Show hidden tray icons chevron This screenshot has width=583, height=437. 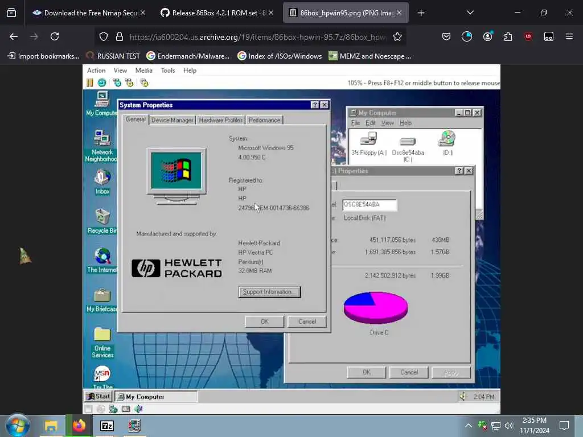[469, 426]
